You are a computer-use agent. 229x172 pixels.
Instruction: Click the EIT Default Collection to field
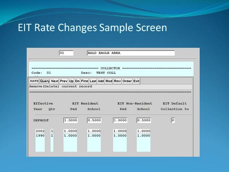173,120
